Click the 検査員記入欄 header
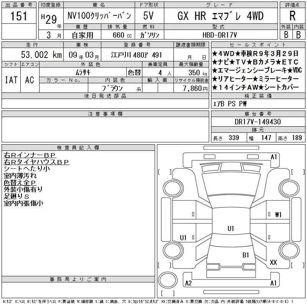 [78, 148]
